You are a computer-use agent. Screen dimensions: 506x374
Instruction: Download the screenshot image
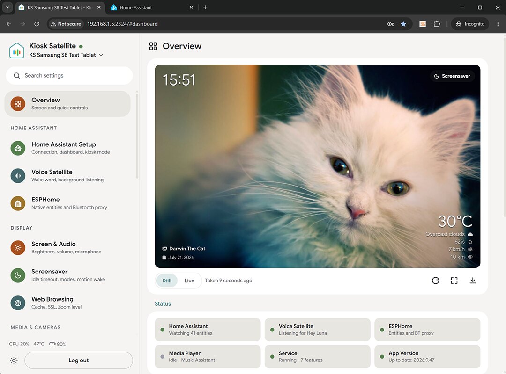coord(472,280)
